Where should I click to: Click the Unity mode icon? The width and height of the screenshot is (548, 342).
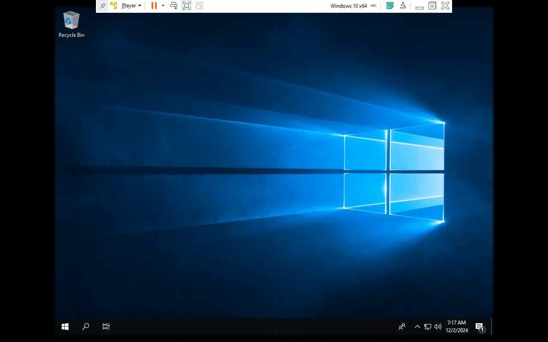[x=199, y=6]
